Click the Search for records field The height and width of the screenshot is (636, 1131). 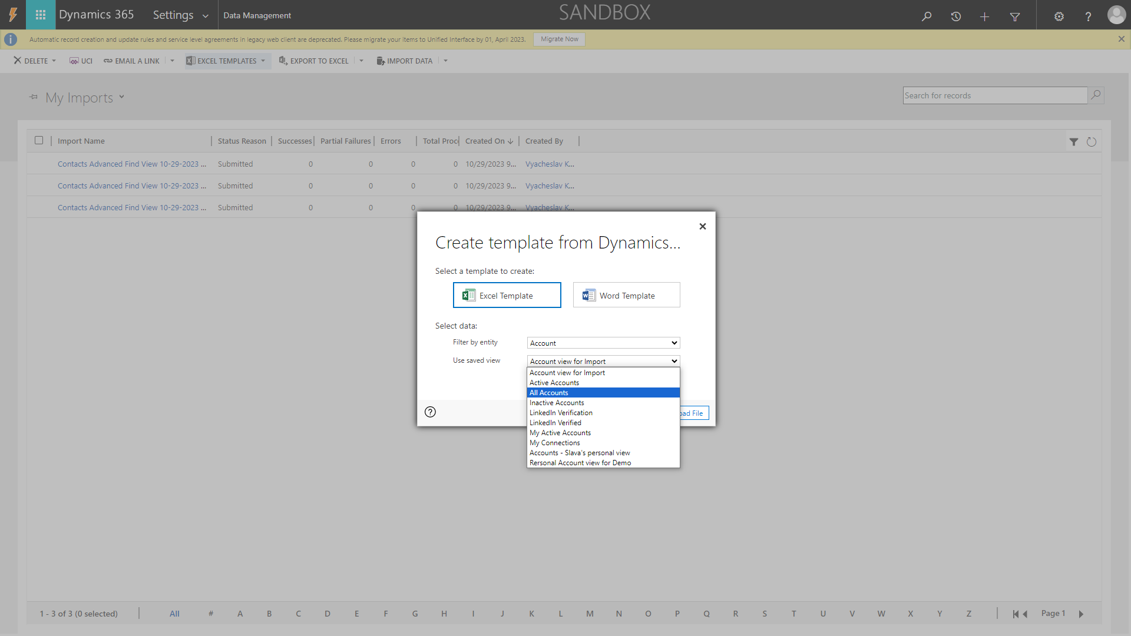coord(995,95)
